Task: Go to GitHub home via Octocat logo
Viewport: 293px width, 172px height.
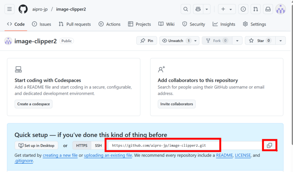Action: coord(23,9)
